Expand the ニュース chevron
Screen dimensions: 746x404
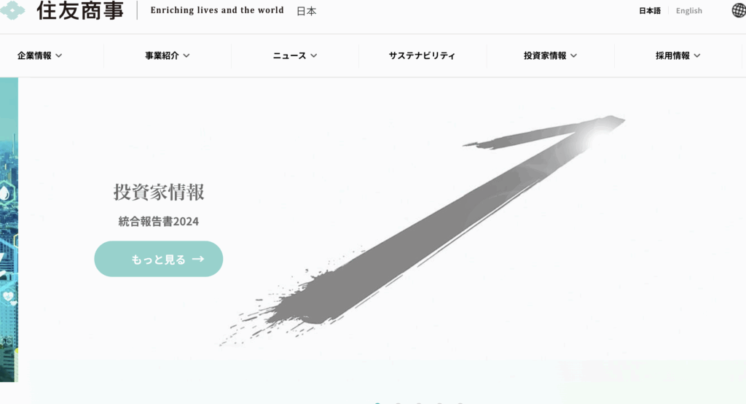(x=313, y=55)
